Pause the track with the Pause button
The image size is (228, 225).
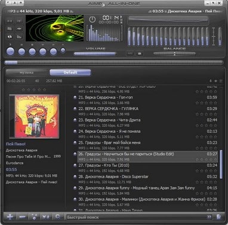pos(21,51)
